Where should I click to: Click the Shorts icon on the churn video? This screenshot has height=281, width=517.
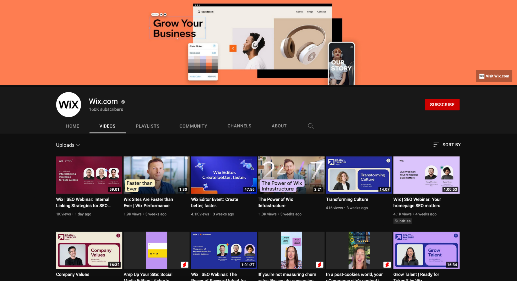coord(319,265)
